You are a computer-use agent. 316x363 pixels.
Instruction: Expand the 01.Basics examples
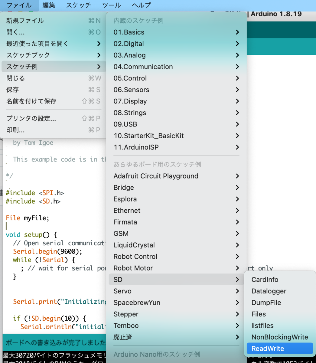pos(176,32)
